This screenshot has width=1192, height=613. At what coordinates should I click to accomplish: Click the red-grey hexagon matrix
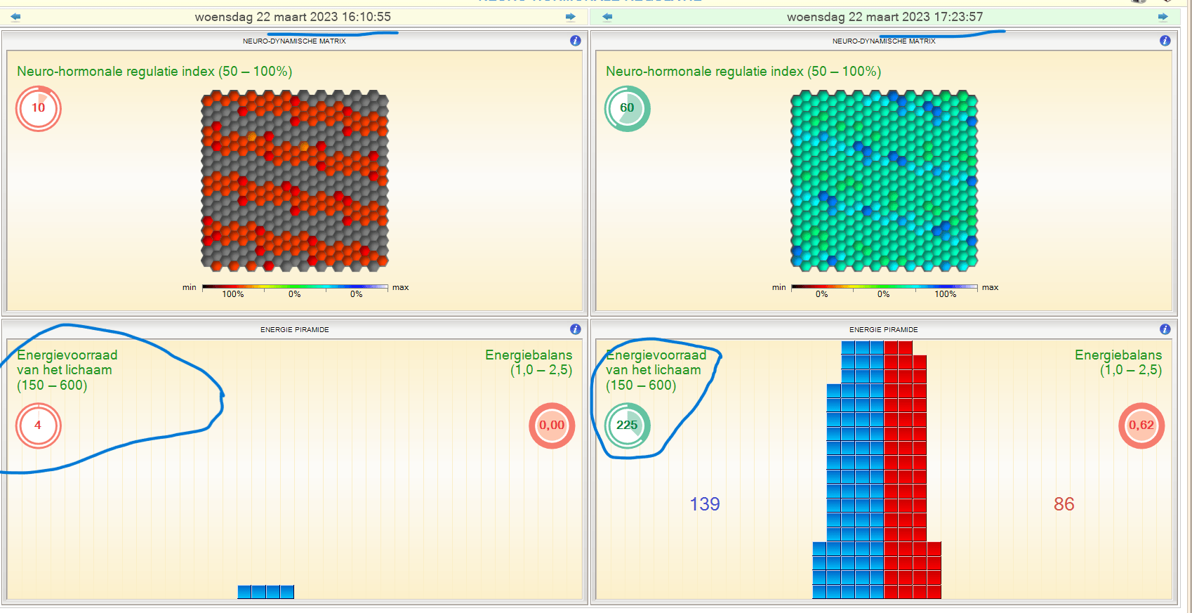295,180
